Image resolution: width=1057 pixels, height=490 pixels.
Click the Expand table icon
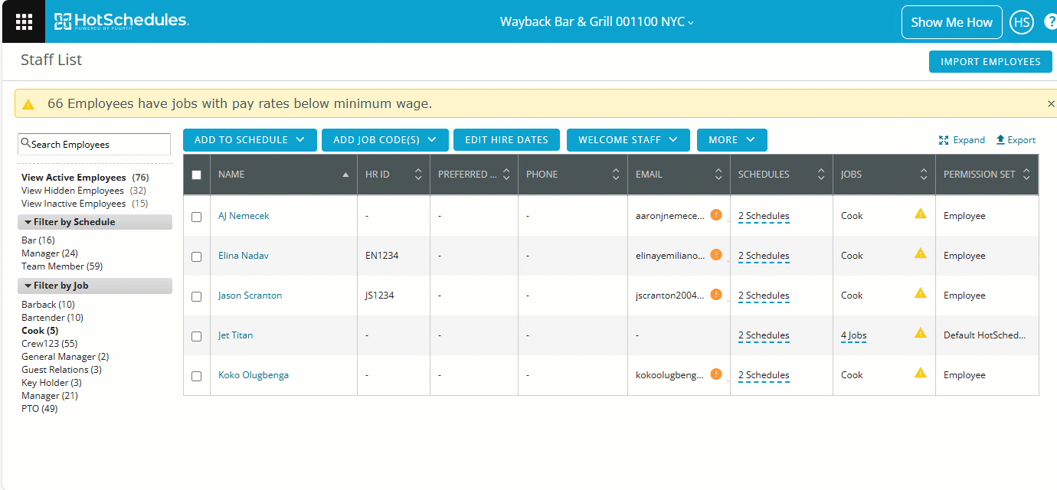(962, 140)
